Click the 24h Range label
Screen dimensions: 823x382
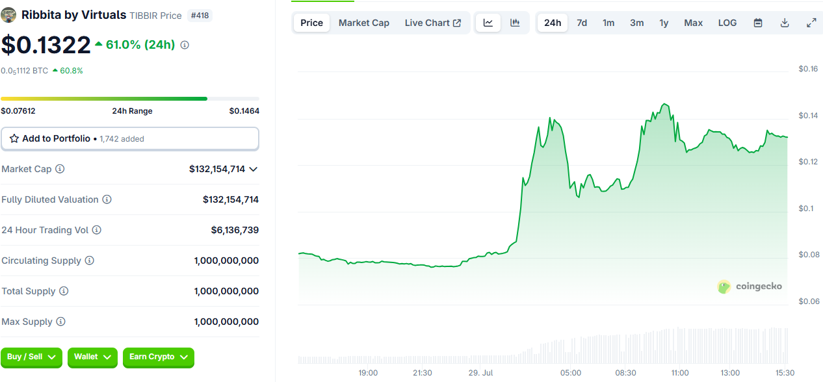[132, 111]
